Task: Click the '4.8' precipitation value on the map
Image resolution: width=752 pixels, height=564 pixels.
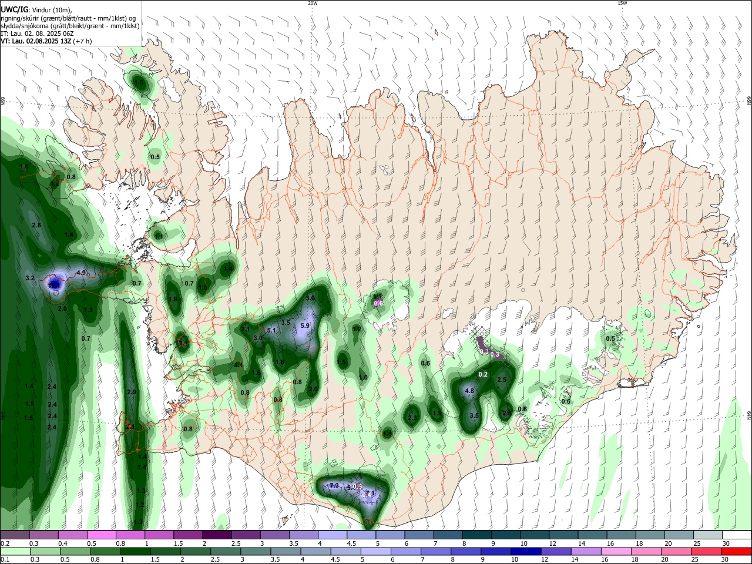Action: pos(469,391)
